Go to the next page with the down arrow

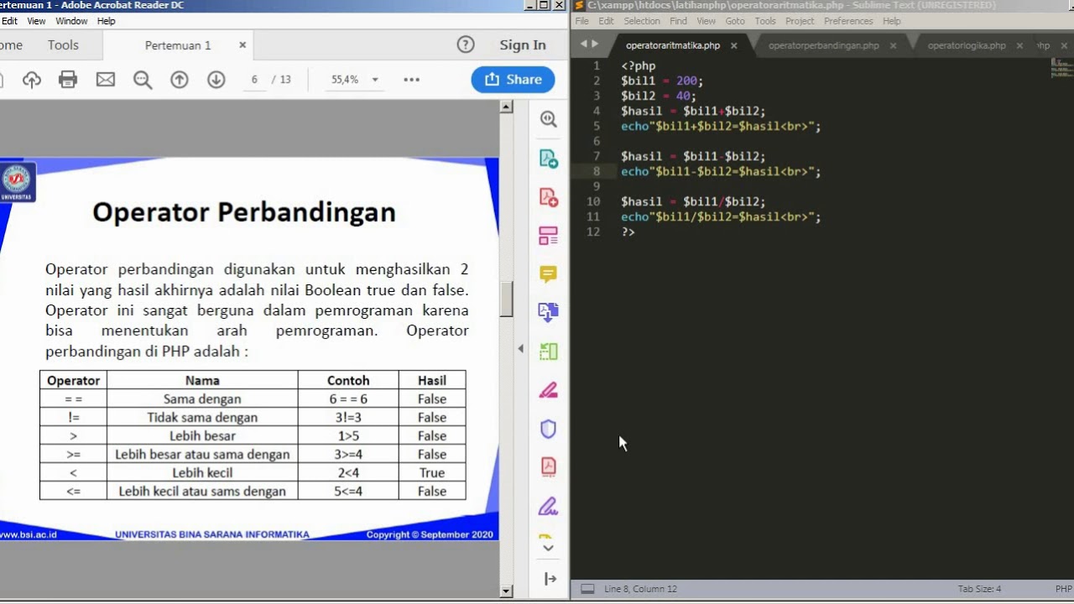click(216, 80)
